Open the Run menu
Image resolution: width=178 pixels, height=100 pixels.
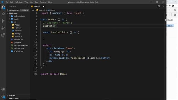pyautogui.click(x=36, y=2)
